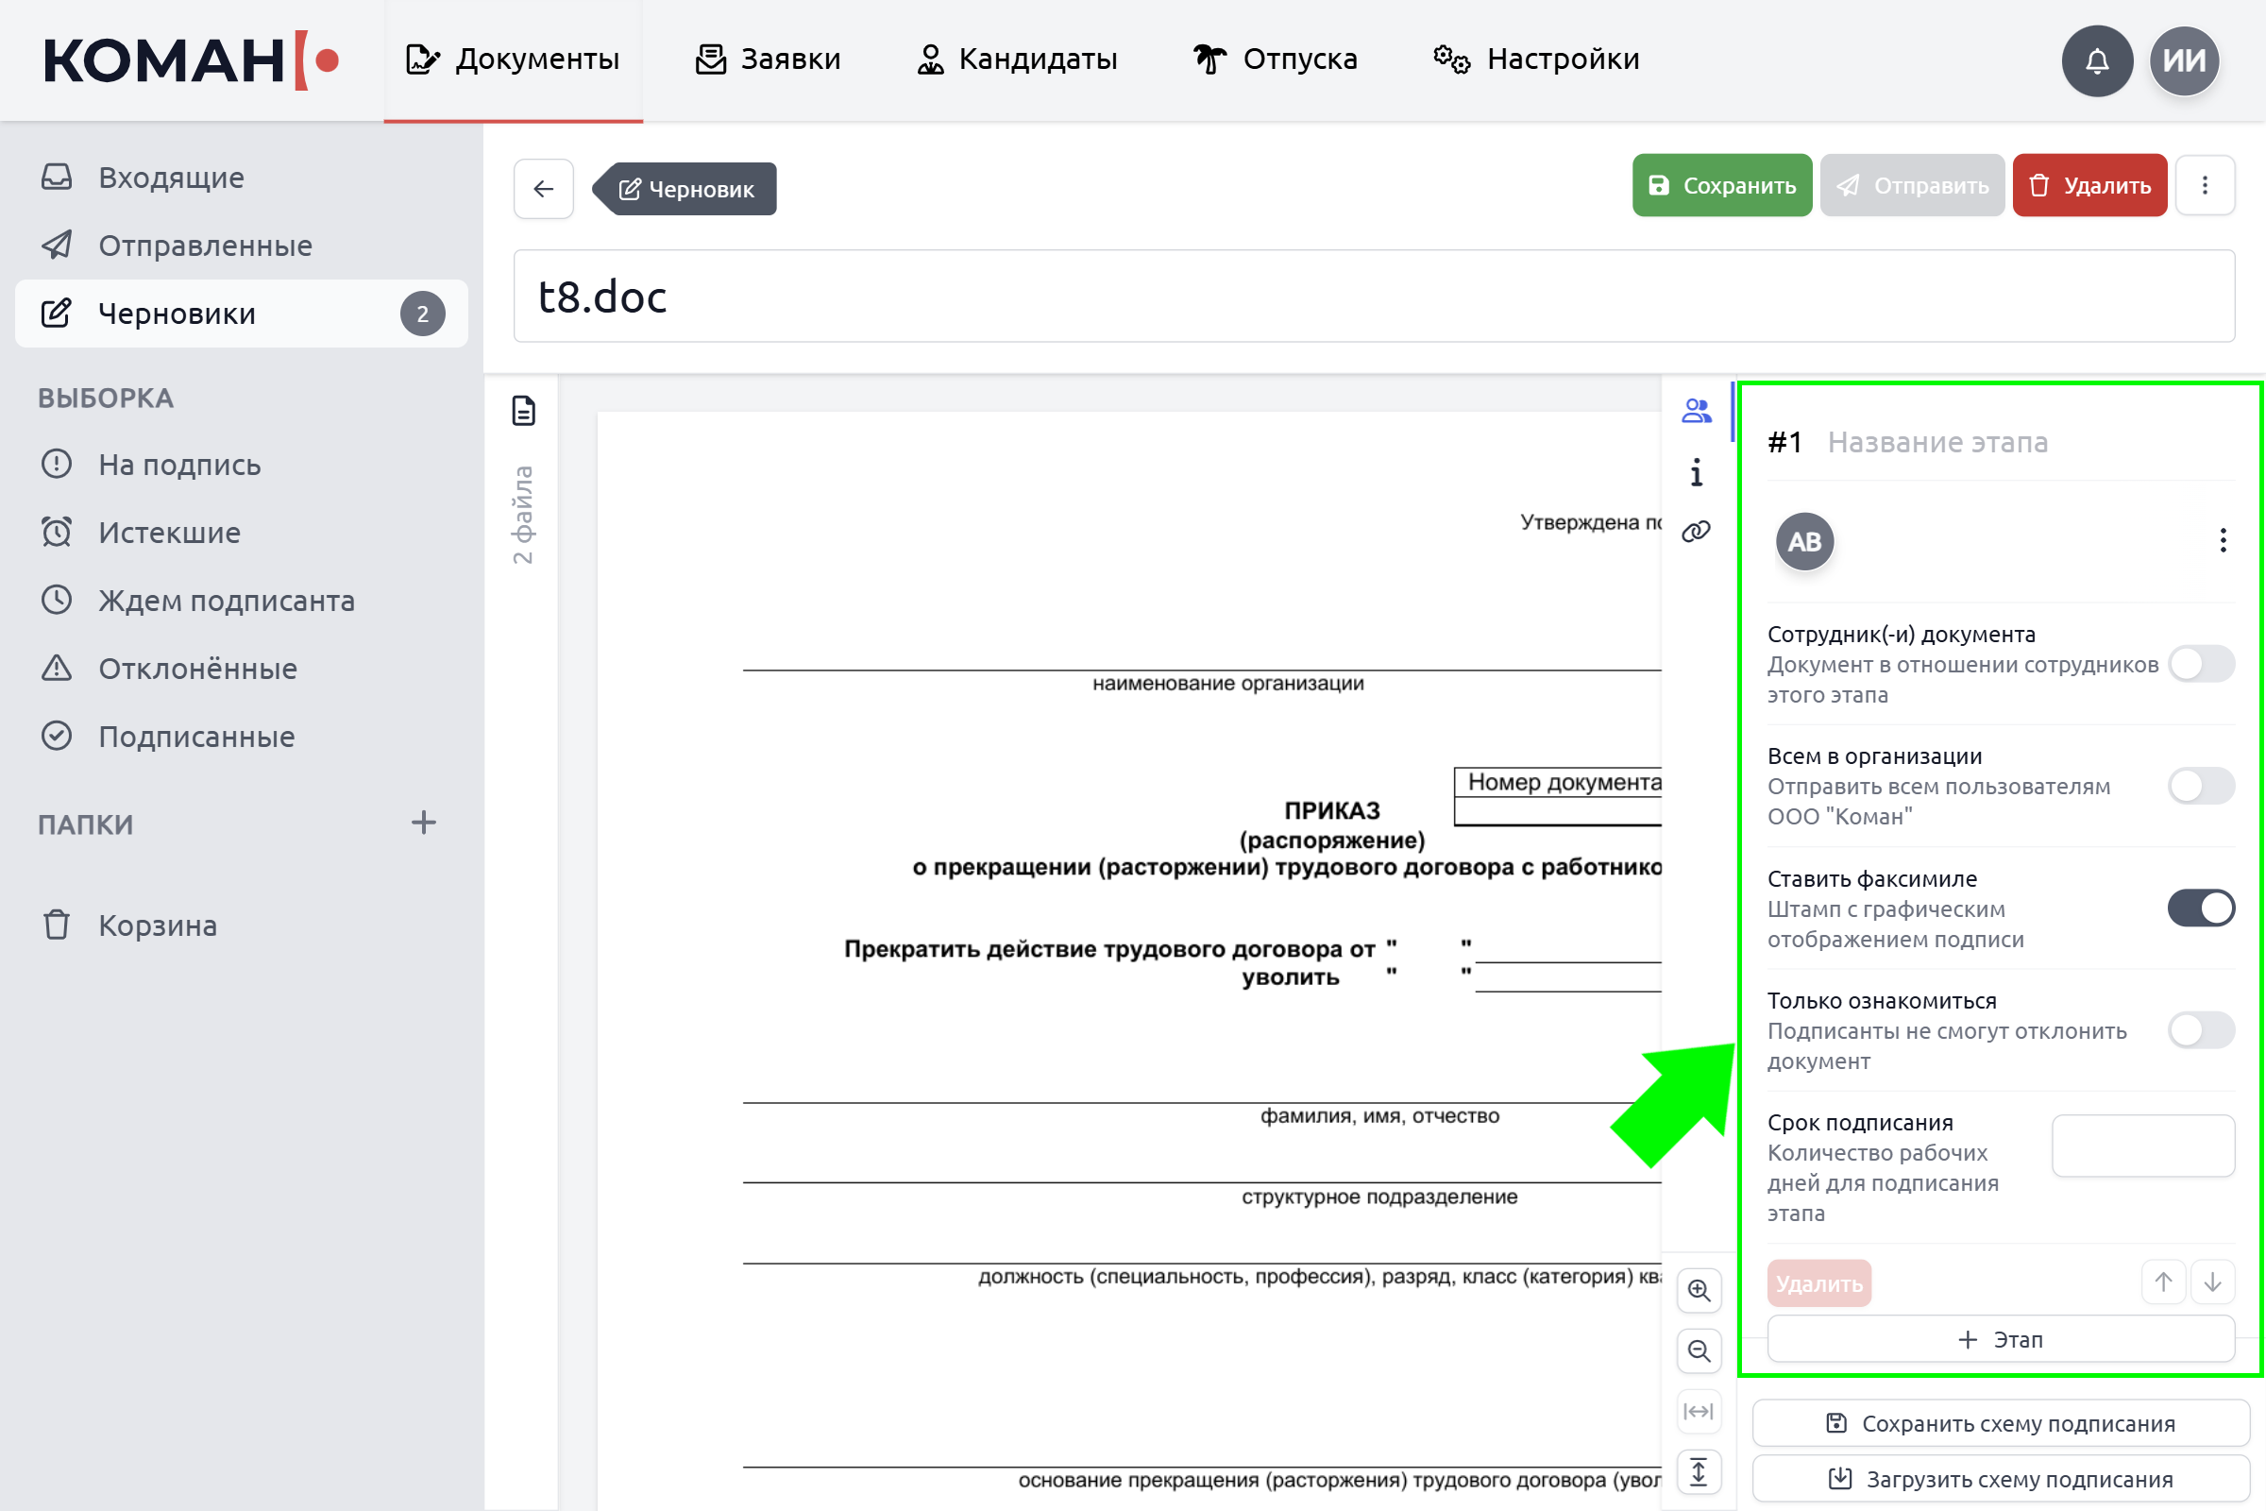
Task: Click the green Сохранить button
Action: pos(1721,185)
